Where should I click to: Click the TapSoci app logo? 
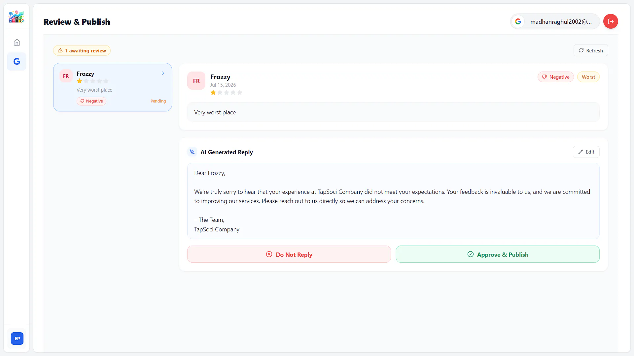tap(17, 17)
